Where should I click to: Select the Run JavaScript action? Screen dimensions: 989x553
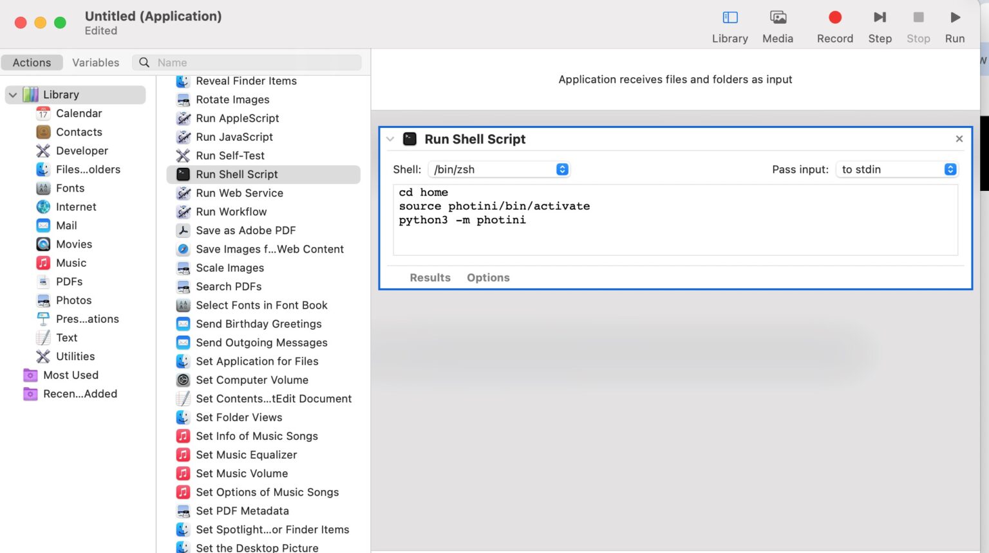click(234, 136)
